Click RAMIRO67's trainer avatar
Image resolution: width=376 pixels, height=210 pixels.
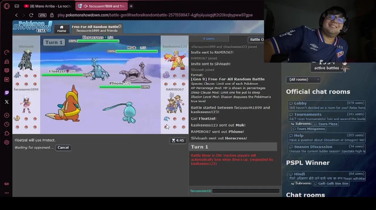[x=175, y=103]
